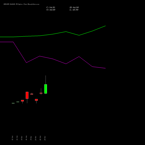
Task: Click the green upper band line
Action: pos(53,34)
